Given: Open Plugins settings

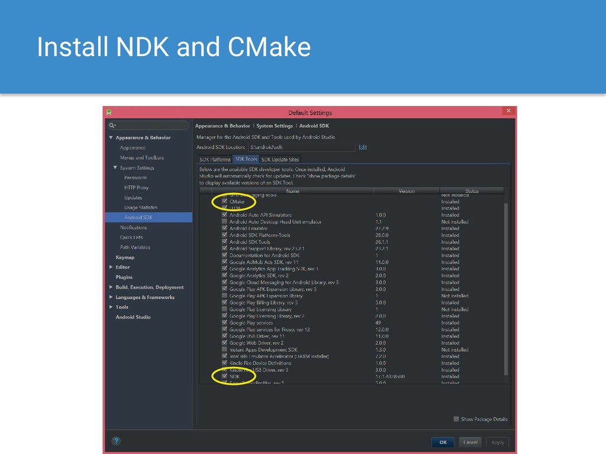Looking at the screenshot, I should [x=124, y=277].
